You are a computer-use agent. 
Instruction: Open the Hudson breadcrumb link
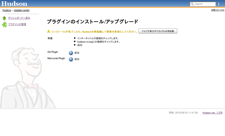click(x=7, y=10)
